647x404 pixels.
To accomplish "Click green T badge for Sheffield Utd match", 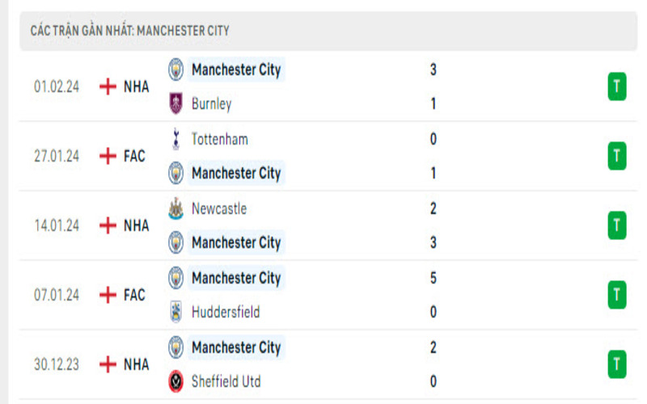I will click(617, 364).
